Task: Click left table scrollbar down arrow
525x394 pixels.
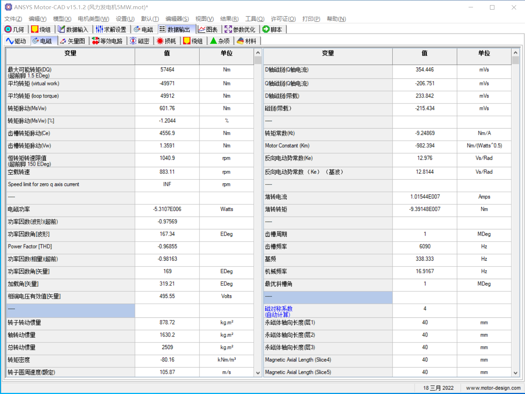Action: tap(258, 373)
